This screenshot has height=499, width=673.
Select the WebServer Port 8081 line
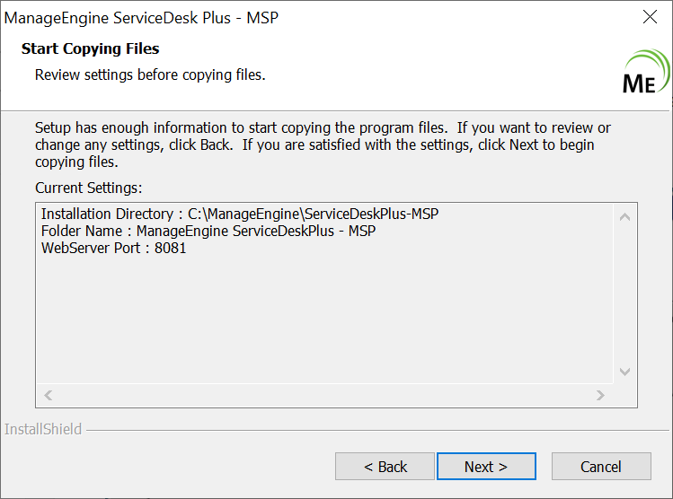114,249
